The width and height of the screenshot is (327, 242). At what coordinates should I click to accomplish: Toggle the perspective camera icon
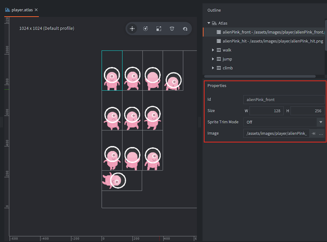(172, 29)
